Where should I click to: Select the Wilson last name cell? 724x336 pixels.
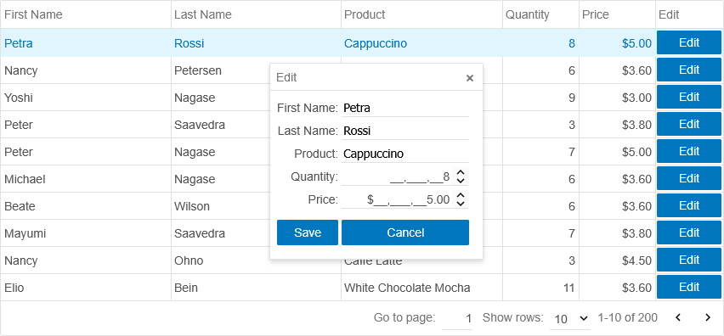pyautogui.click(x=220, y=206)
